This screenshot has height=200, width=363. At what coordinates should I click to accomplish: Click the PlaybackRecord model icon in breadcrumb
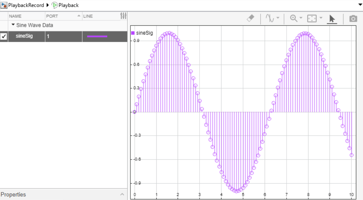(4, 5)
